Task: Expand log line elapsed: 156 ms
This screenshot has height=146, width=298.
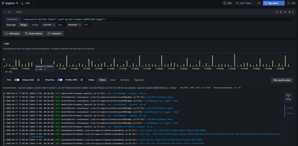Action: pos(5,105)
